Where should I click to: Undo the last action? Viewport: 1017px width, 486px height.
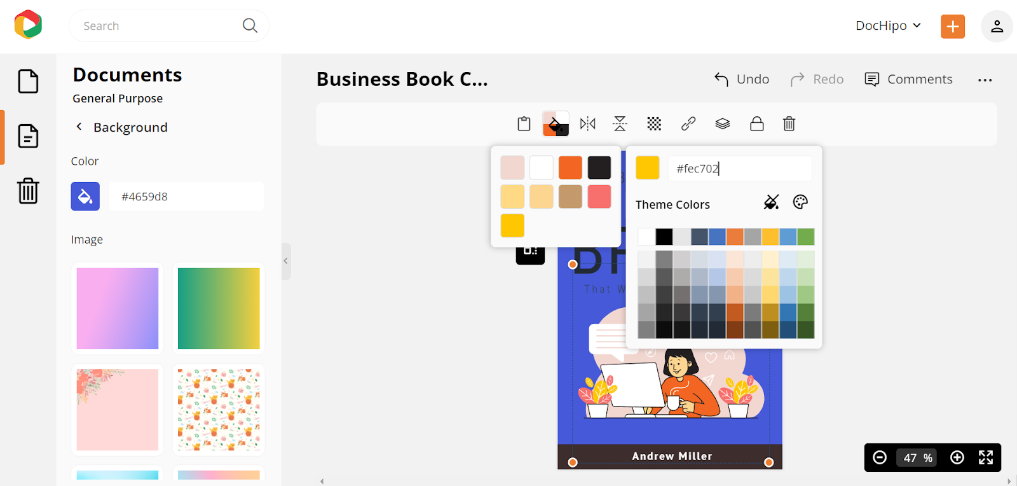tap(742, 80)
